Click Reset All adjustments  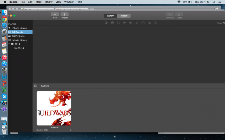221,23
